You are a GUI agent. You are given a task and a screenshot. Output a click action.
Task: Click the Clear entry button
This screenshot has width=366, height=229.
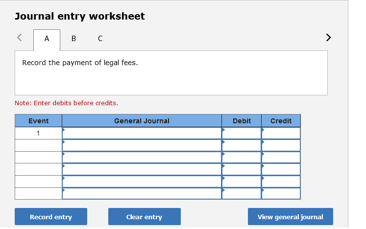pyautogui.click(x=144, y=217)
